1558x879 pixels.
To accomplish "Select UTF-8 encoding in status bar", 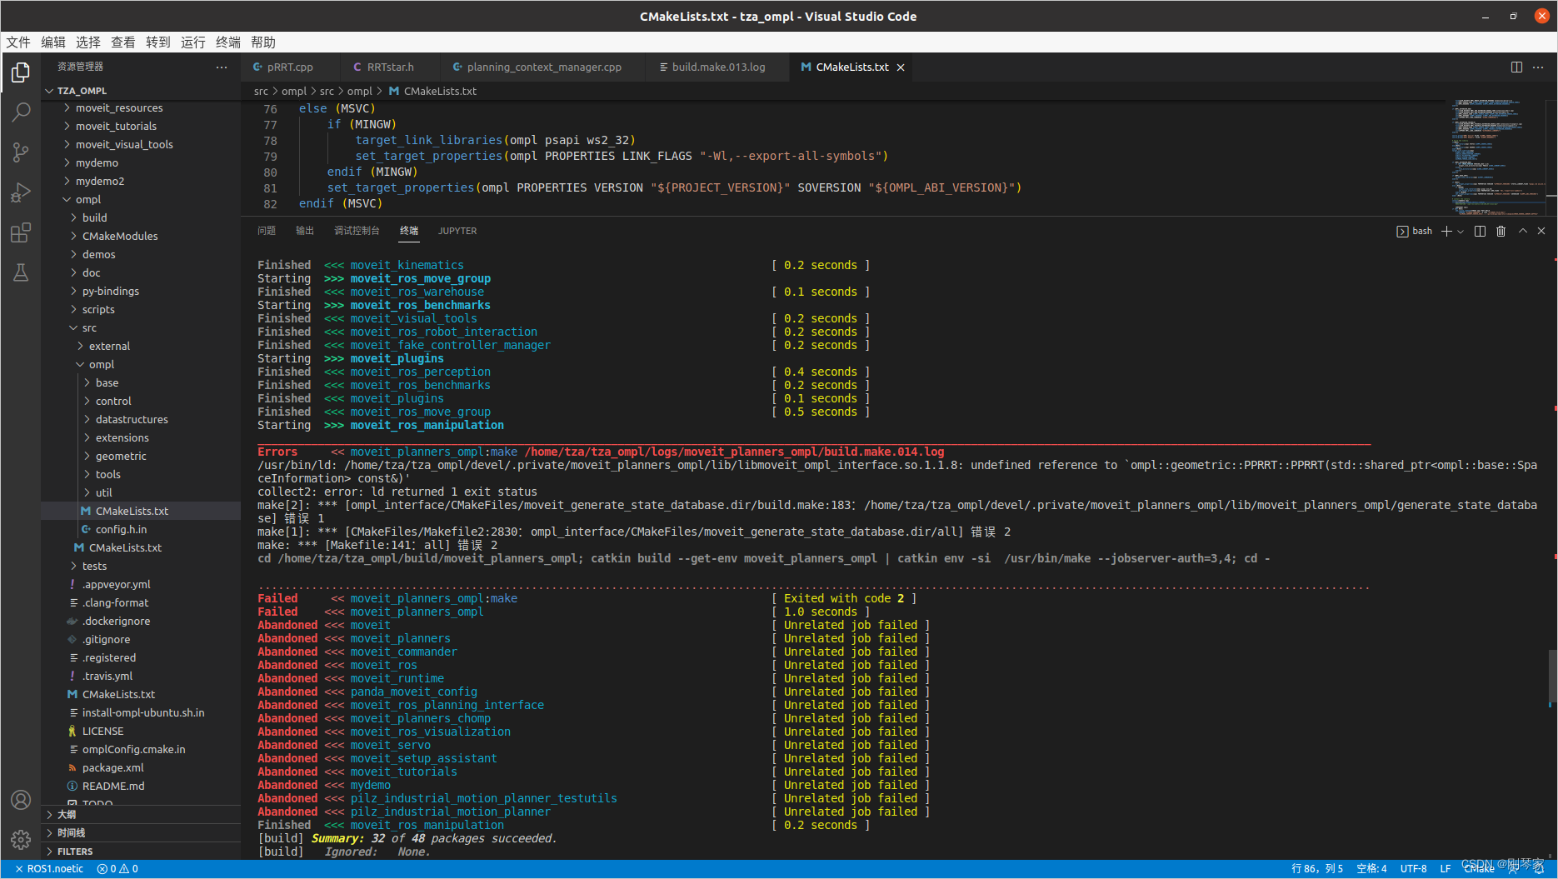I will tap(1413, 868).
